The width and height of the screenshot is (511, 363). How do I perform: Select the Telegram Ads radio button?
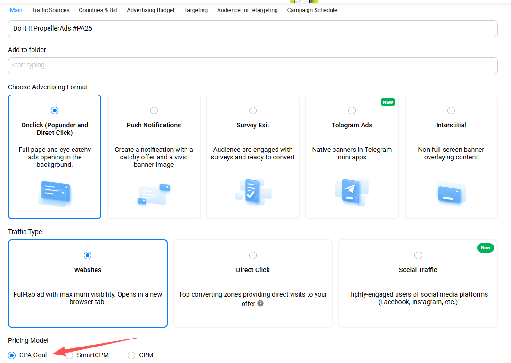pos(352,110)
